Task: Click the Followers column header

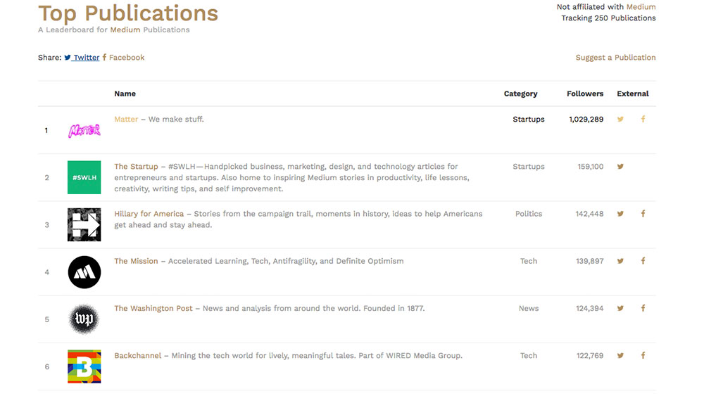Action: (584, 94)
